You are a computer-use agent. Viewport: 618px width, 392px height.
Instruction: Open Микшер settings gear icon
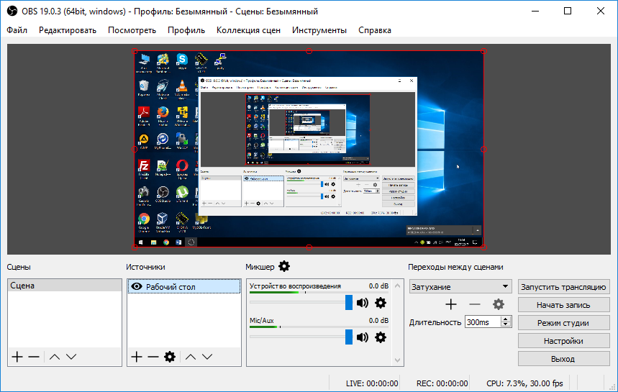[284, 266]
